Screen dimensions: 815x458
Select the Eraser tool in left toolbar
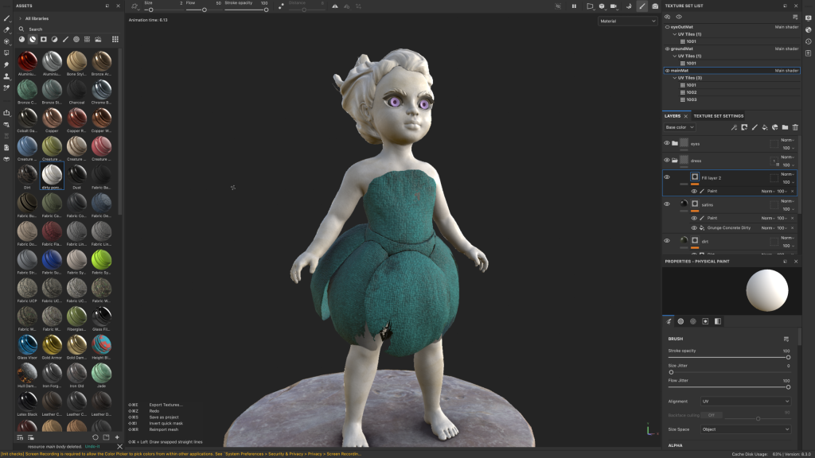(x=6, y=29)
